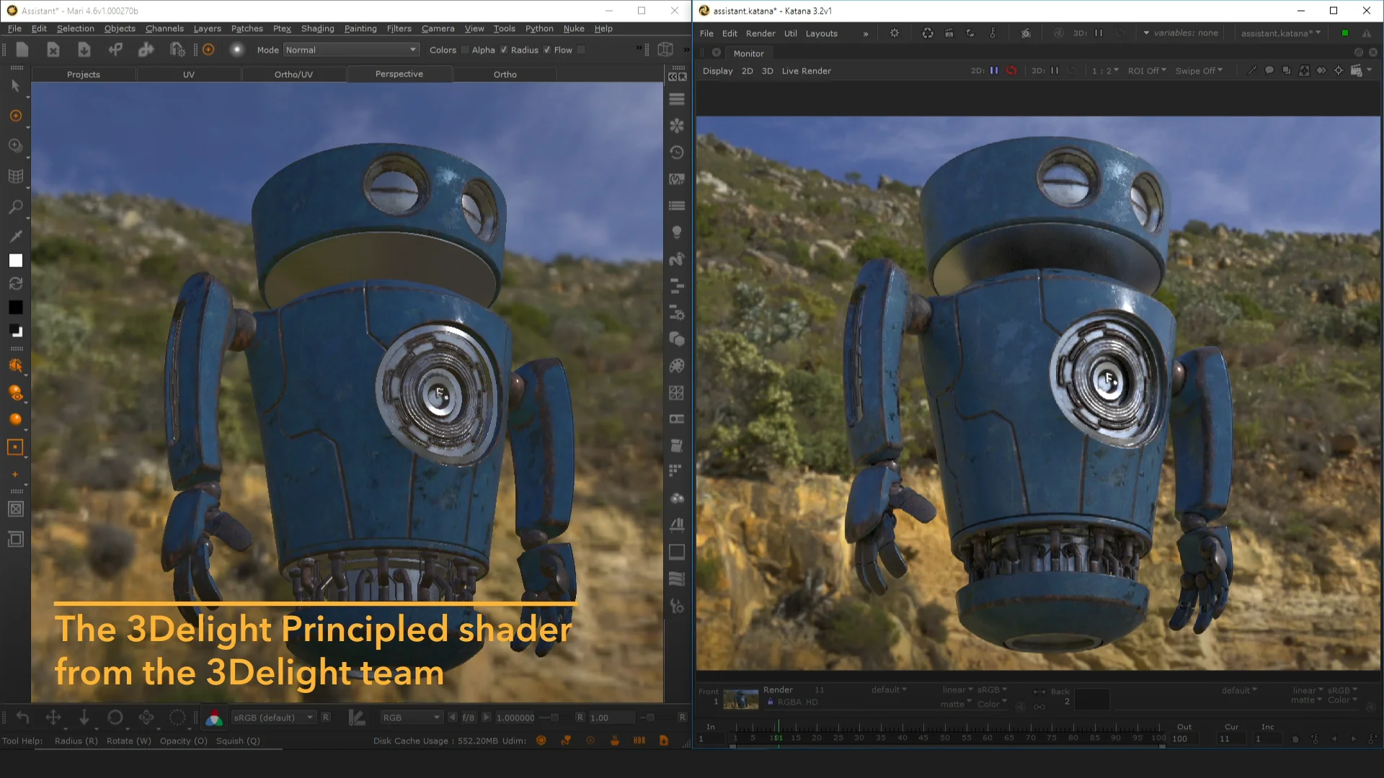Screen dimensions: 1384x778
Task: Toggle the Colors checkbox in Mari
Action: click(465, 50)
